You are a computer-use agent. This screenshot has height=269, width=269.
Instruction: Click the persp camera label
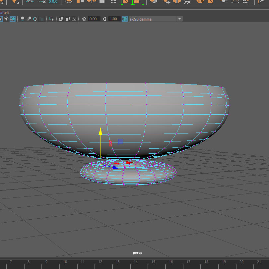pos(137,253)
